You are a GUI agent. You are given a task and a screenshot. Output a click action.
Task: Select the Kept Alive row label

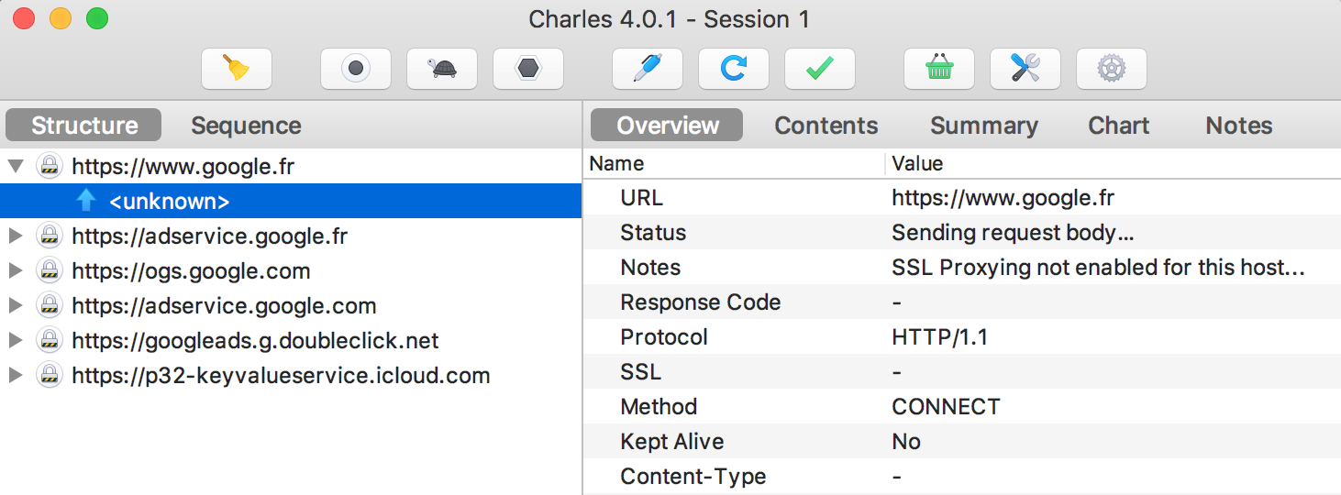[672, 442]
